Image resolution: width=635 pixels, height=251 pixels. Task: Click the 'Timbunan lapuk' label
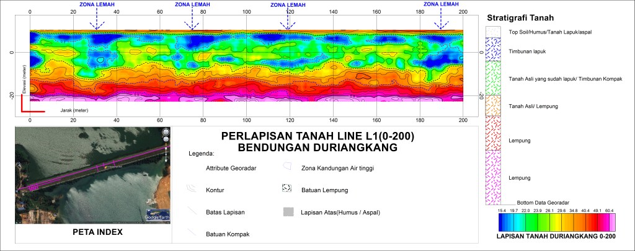pyautogui.click(x=528, y=52)
